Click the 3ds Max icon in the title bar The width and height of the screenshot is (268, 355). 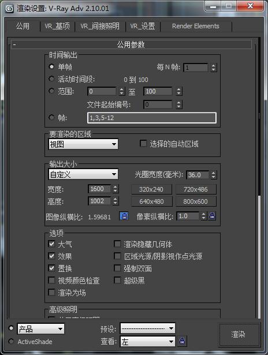coord(9,9)
